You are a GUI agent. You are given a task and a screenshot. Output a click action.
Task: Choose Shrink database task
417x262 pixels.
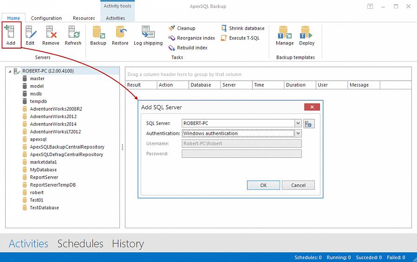coord(242,28)
